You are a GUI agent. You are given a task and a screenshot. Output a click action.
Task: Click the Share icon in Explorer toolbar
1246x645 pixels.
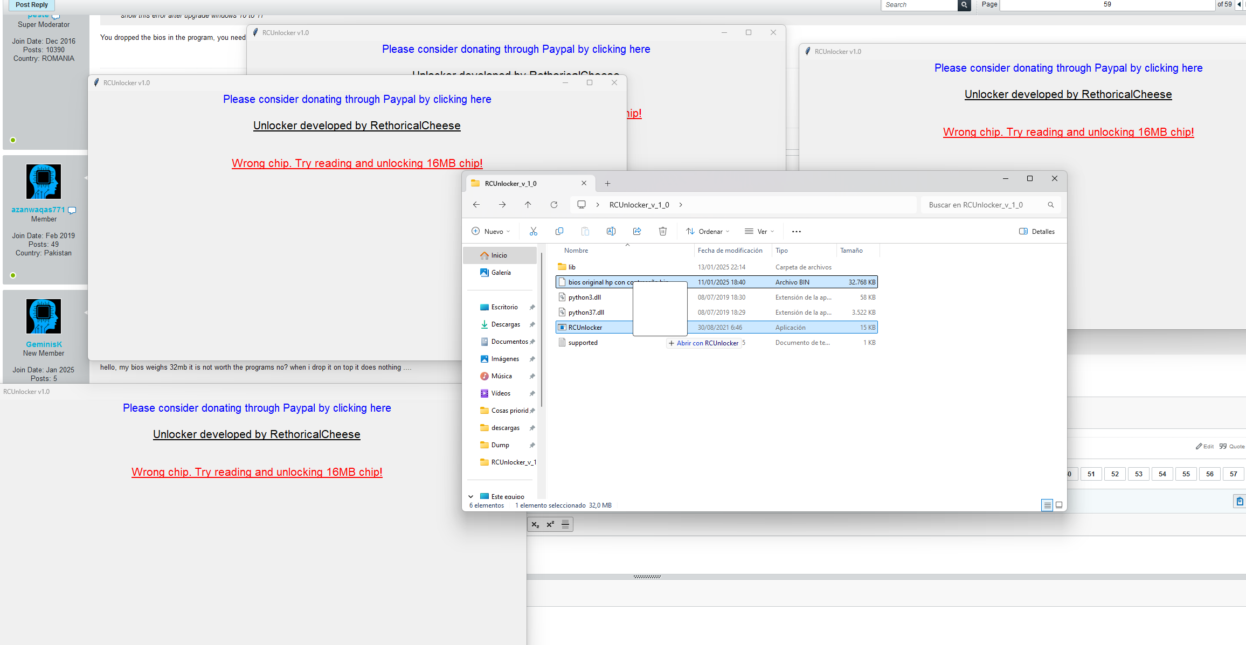636,231
